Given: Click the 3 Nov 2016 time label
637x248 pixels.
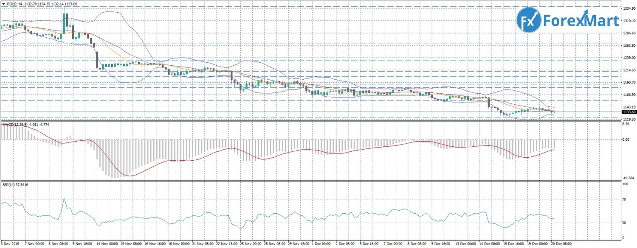Looking at the screenshot, I should [8, 245].
